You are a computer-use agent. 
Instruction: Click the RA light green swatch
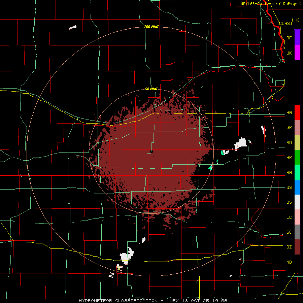click(x=297, y=172)
